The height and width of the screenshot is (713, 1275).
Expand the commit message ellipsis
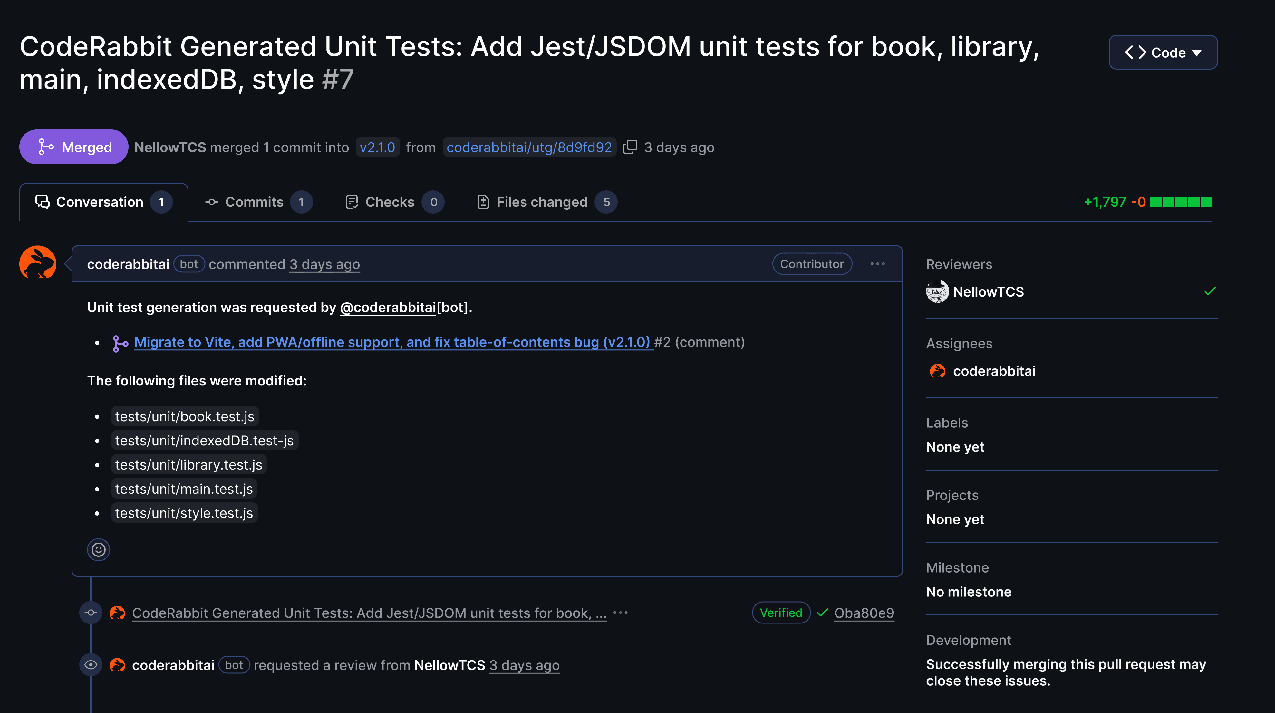620,613
